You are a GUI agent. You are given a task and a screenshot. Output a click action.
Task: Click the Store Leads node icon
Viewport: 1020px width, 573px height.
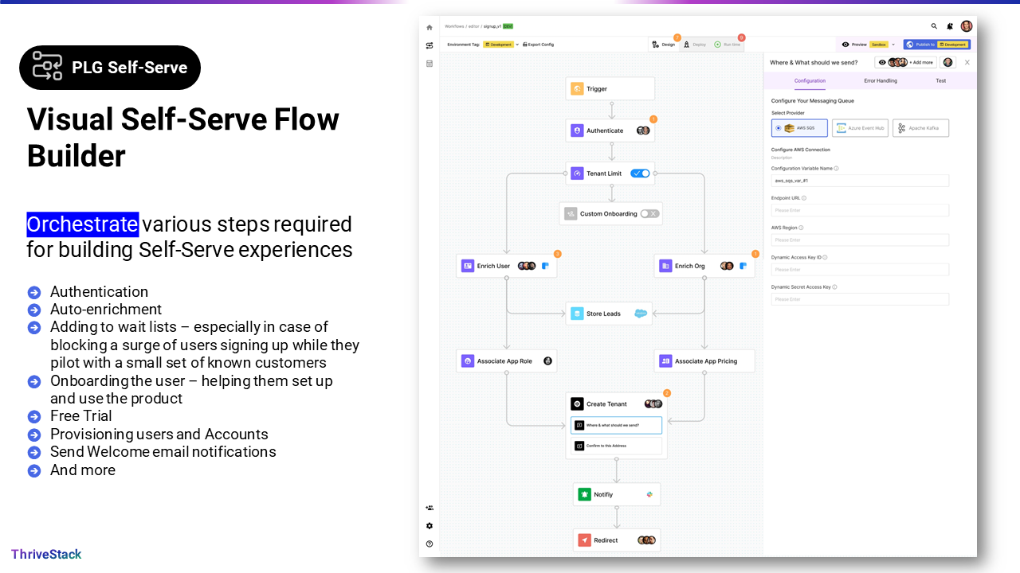coord(577,314)
